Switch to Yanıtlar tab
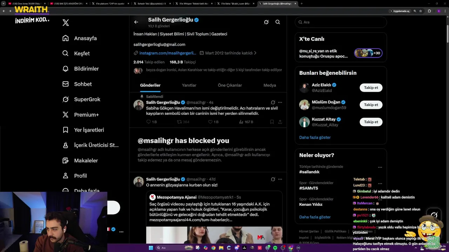Image resolution: width=449 pixels, height=252 pixels. [189, 85]
